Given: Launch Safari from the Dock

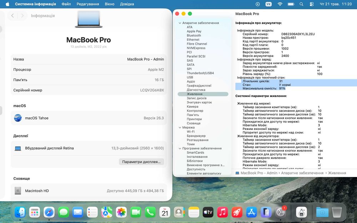Looking at the screenshot, I should click(x=49, y=213).
